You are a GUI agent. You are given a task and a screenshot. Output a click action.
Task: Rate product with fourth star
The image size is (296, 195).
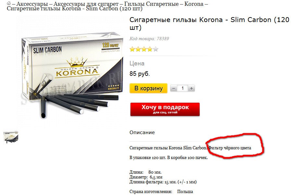[150, 49]
